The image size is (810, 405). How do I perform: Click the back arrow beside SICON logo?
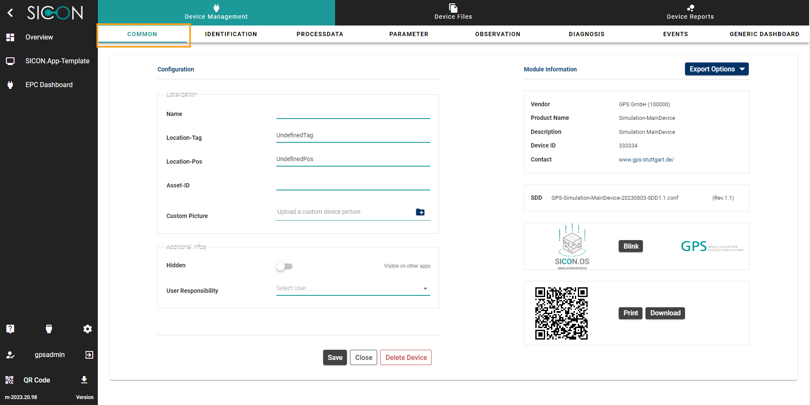(x=11, y=13)
